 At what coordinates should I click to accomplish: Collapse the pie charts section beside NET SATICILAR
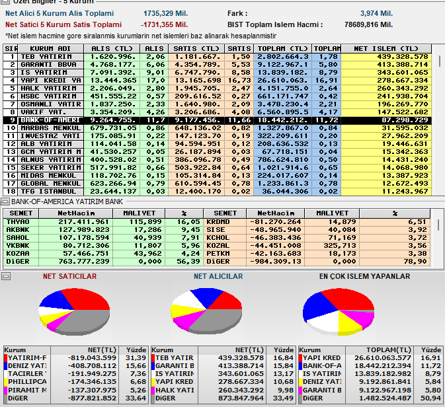(6, 276)
